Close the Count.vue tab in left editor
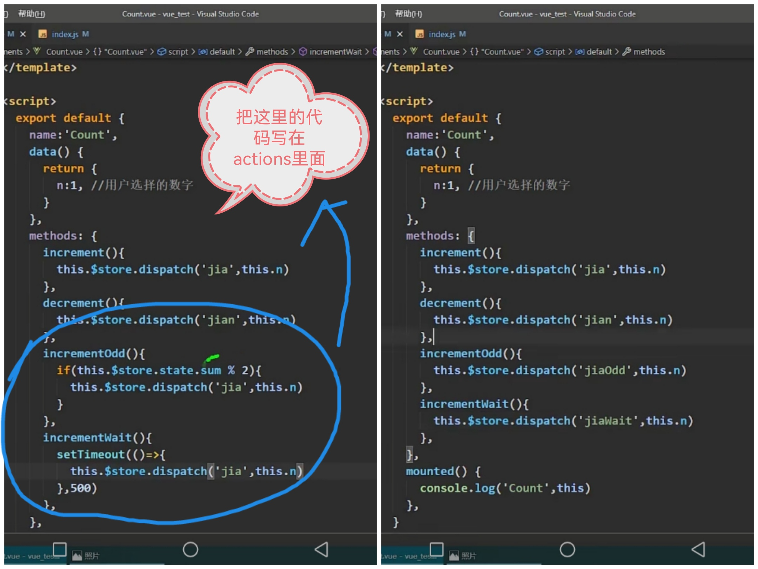This screenshot has width=758, height=569. [x=23, y=34]
